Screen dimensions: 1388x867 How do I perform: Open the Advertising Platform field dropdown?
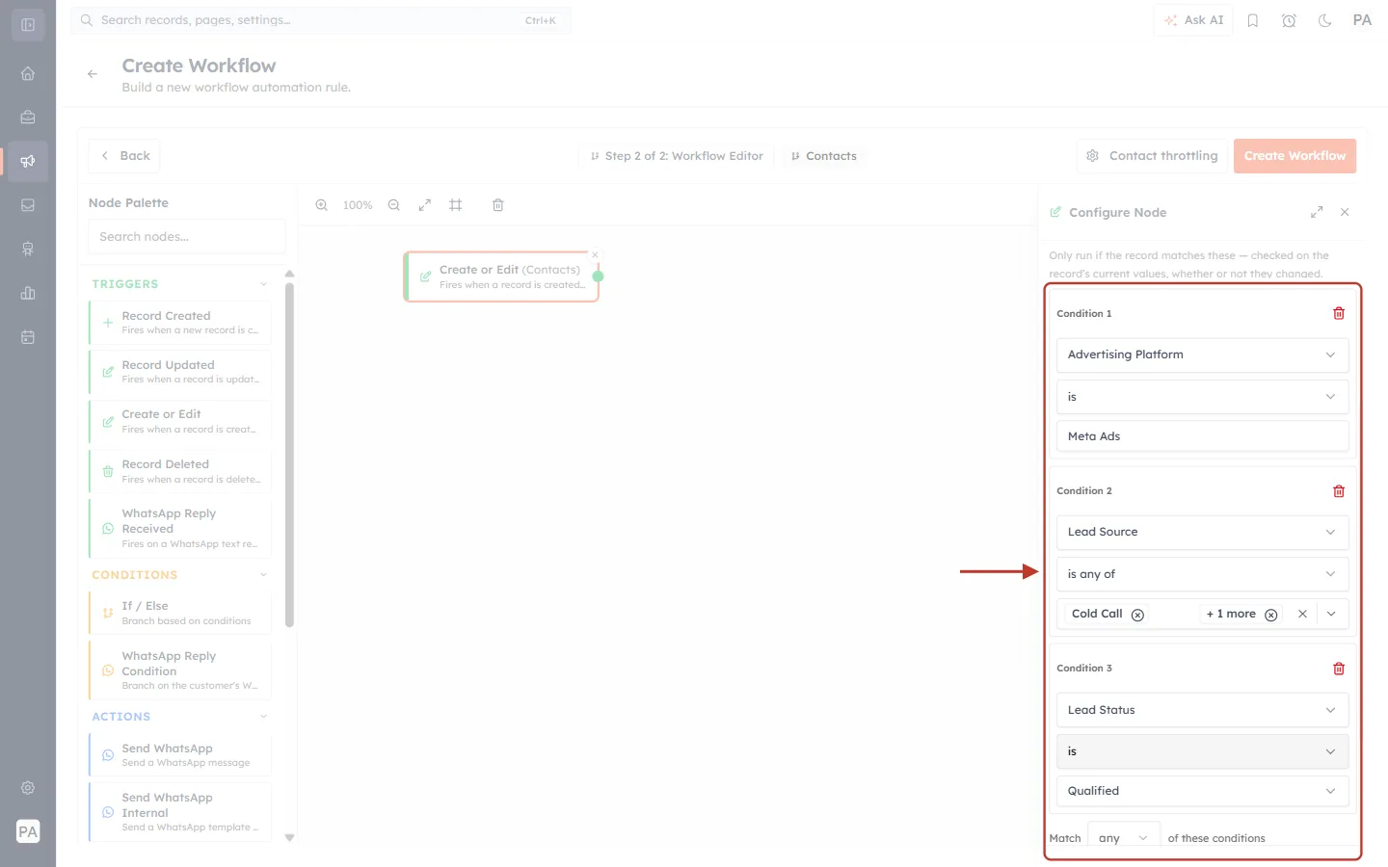point(1202,355)
